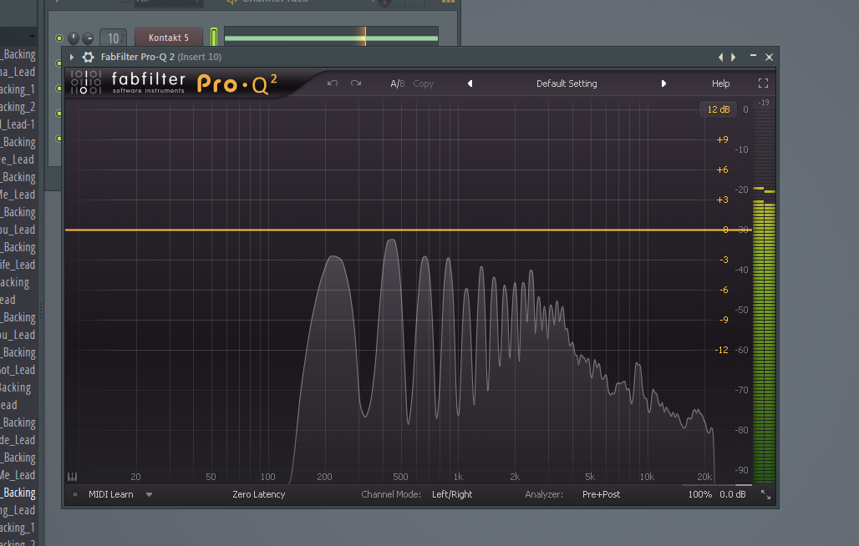The image size is (859, 546).
Task: Select the next plugin window arrow
Action: [734, 57]
